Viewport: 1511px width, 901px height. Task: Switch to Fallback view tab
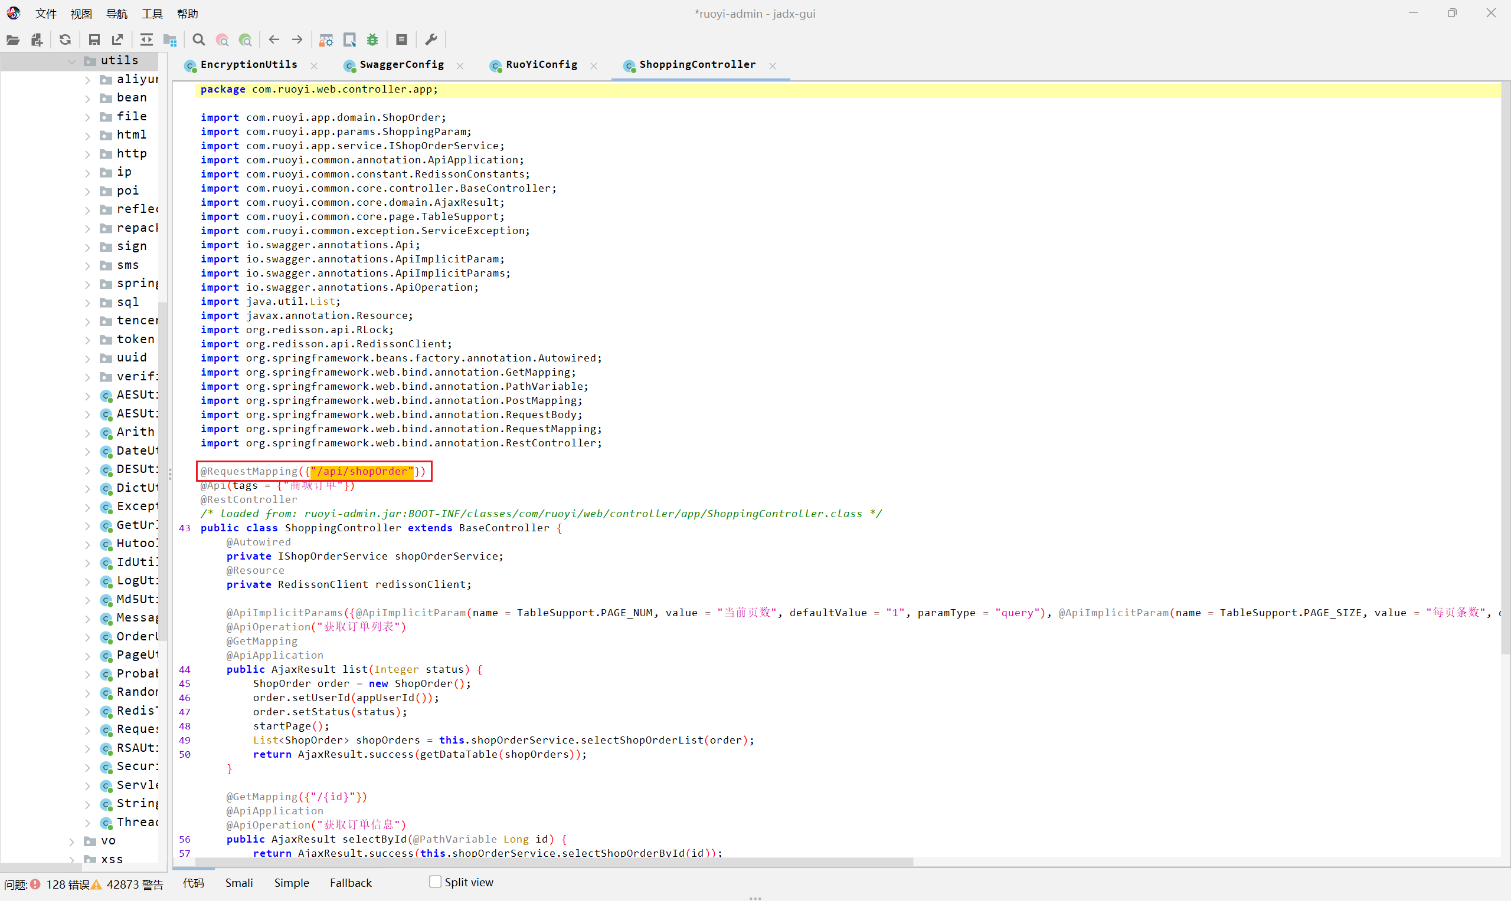[x=351, y=883]
